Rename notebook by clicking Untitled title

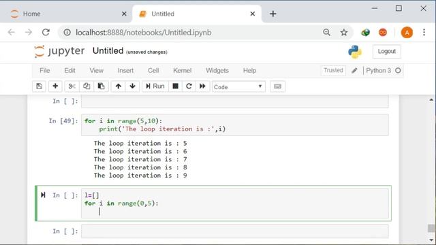pyautogui.click(x=108, y=51)
